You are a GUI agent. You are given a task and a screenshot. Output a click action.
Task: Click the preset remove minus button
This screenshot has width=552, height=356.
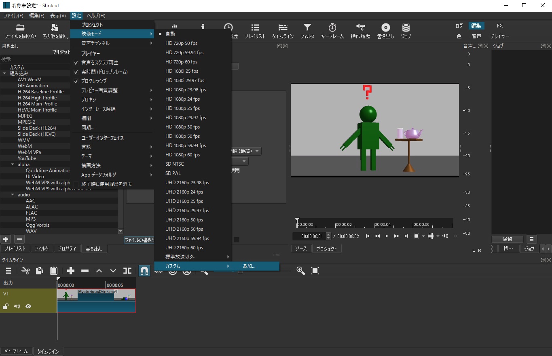[x=19, y=239]
